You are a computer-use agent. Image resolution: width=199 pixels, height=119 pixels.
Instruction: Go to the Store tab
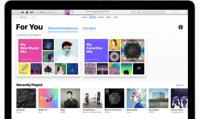click(115, 17)
